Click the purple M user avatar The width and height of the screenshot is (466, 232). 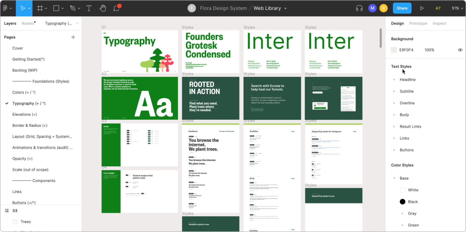[x=372, y=8]
